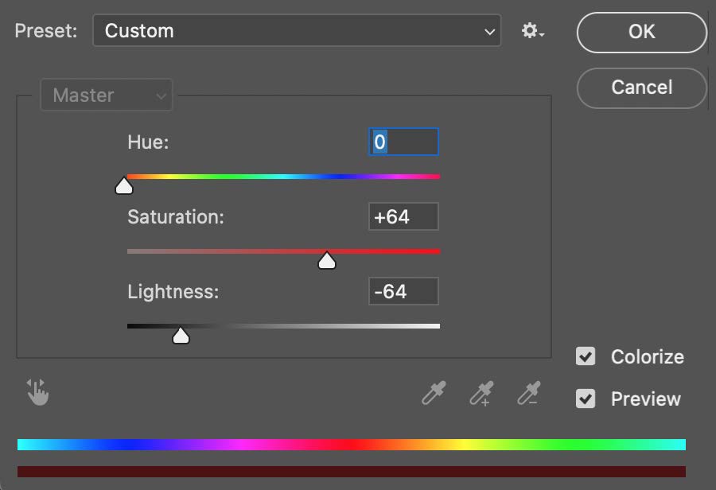Select the Subtract from Sample eyedropper
This screenshot has width=716, height=490.
529,393
